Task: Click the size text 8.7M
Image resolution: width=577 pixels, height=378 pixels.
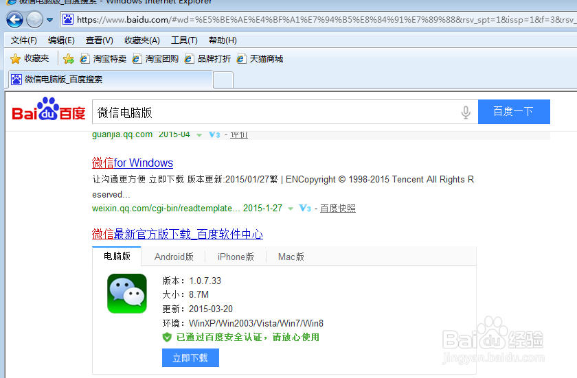Action: pos(199,295)
